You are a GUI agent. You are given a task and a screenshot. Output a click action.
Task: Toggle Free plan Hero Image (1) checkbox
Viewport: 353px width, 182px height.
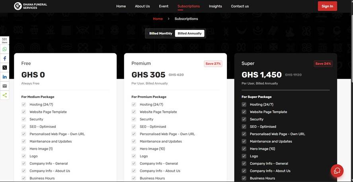tap(23, 149)
